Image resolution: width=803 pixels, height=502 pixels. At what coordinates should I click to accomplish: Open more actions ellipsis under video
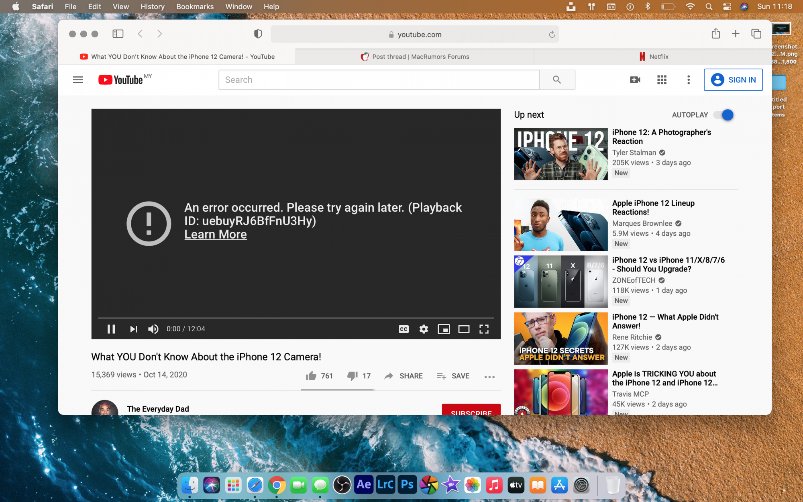[489, 377]
